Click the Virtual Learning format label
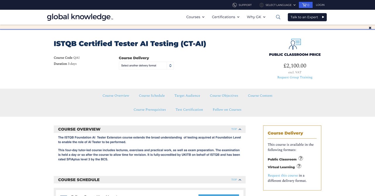 281,167
